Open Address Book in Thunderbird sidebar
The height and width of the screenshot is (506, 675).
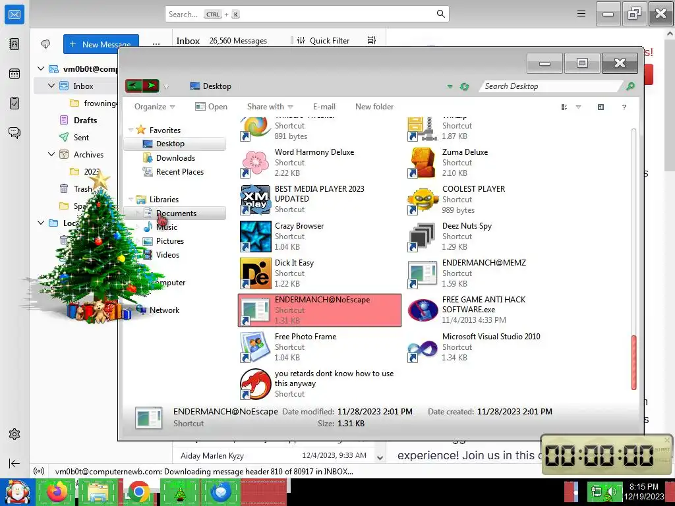pyautogui.click(x=15, y=44)
